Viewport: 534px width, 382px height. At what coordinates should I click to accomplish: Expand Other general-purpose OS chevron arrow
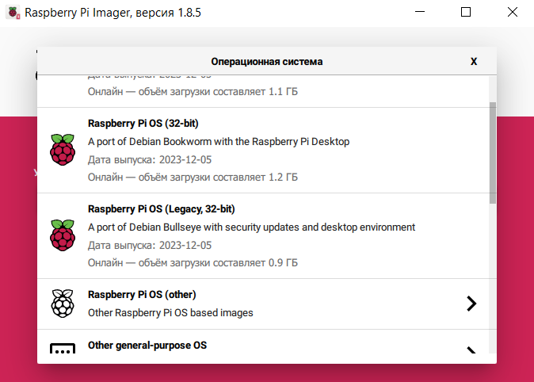(471, 350)
